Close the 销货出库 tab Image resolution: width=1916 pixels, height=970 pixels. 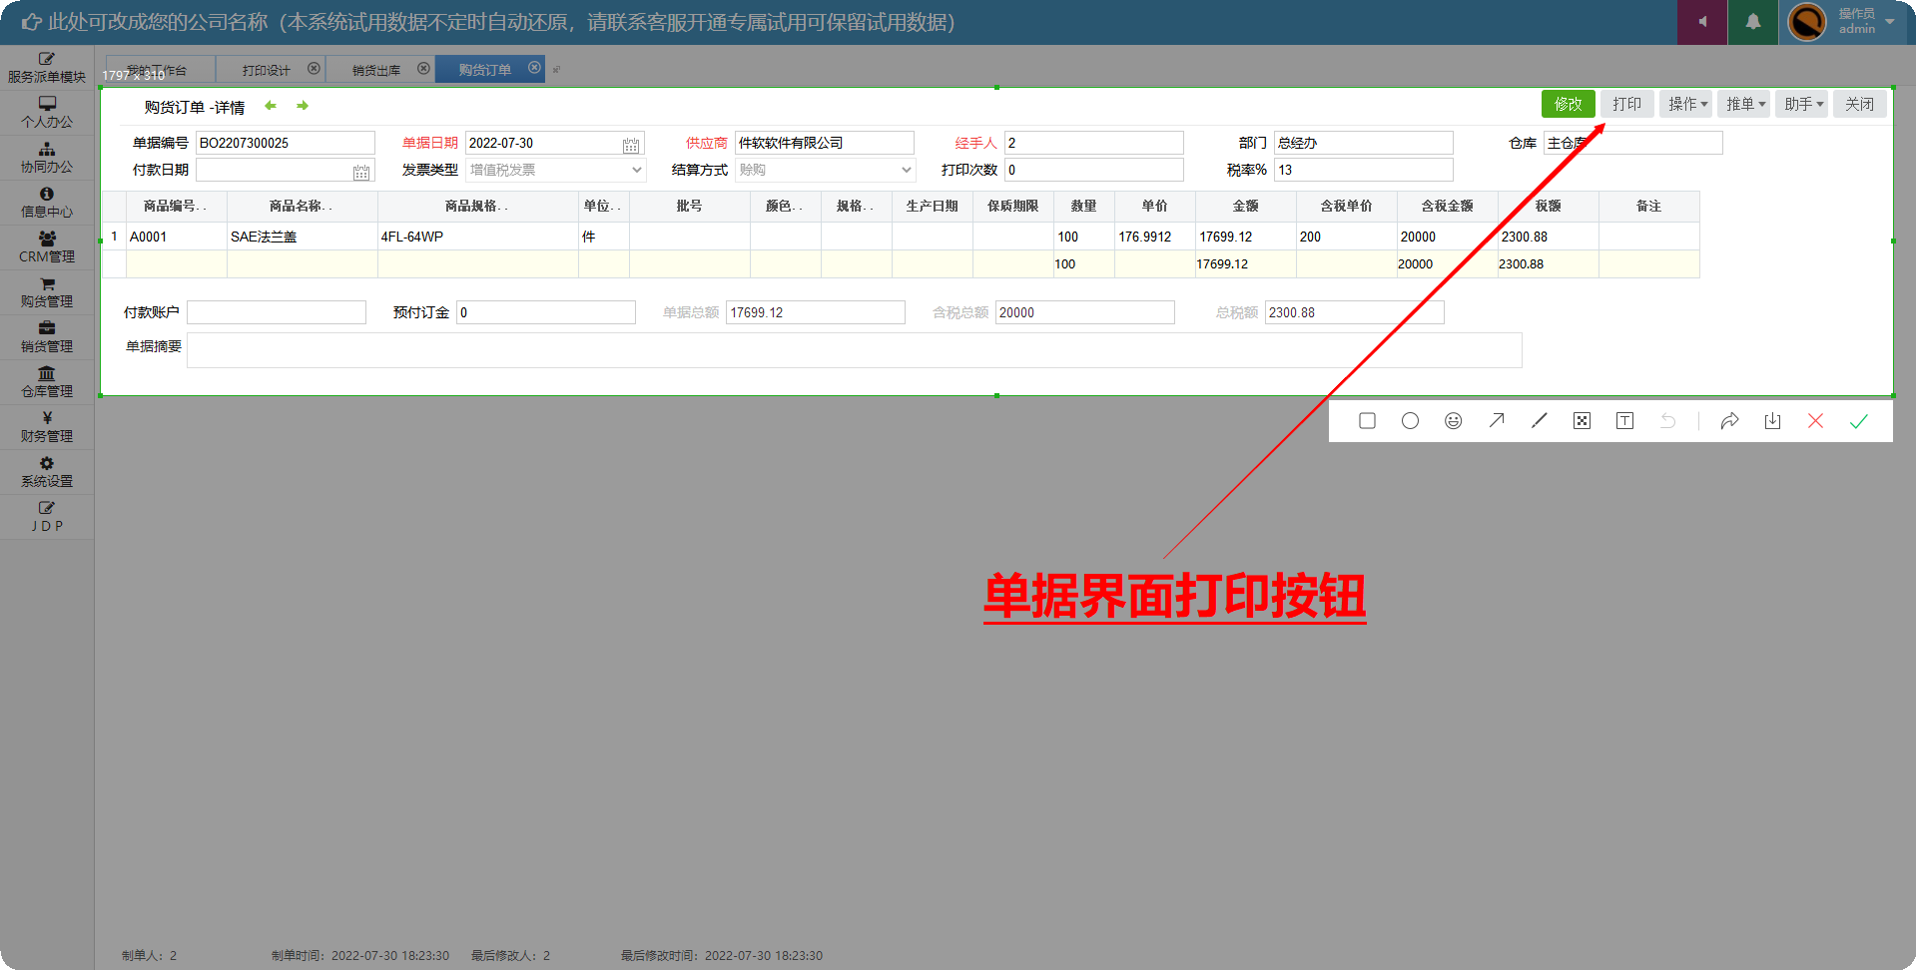pos(423,69)
